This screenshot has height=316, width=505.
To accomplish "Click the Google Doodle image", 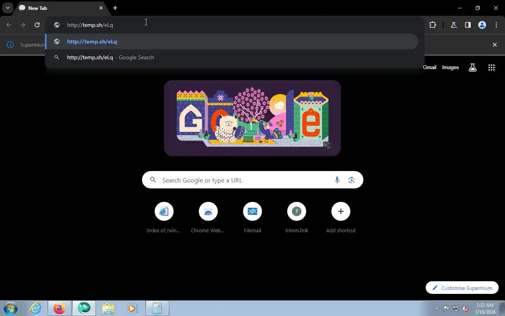I will click(252, 118).
